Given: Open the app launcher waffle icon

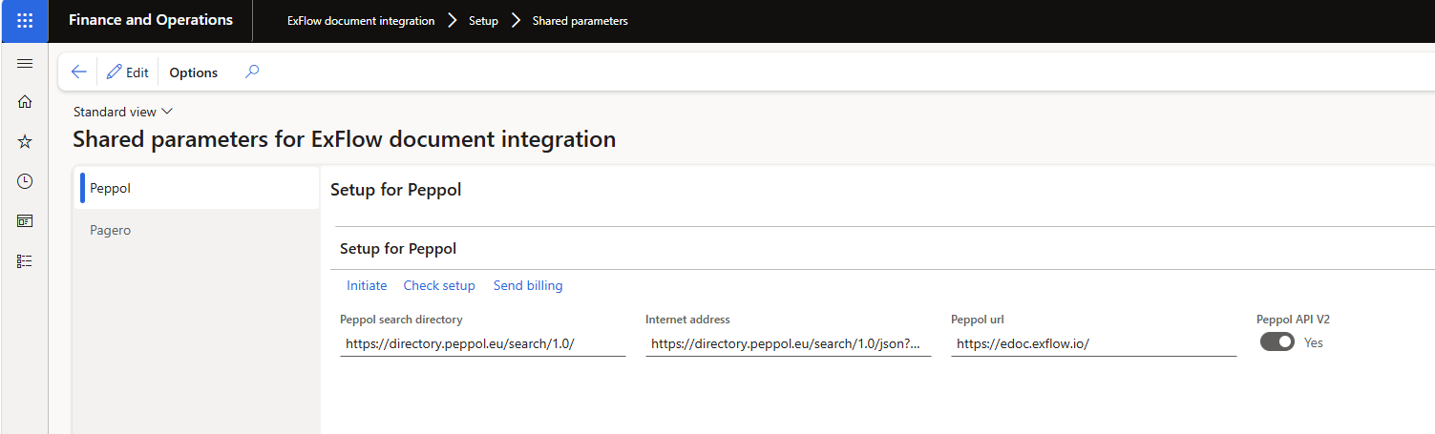Looking at the screenshot, I should [x=25, y=20].
